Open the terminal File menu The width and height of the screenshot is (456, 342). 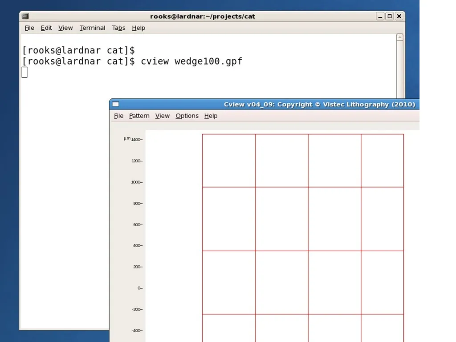[29, 28]
